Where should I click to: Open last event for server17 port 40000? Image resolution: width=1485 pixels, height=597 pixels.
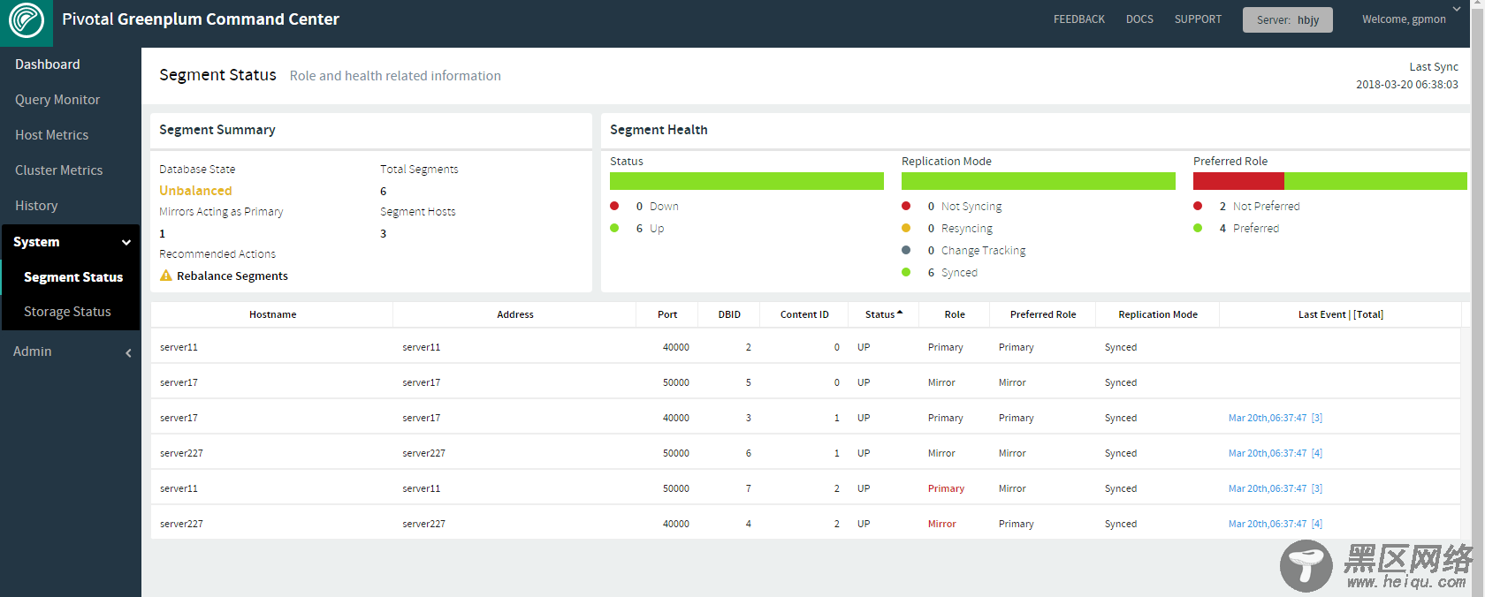[1276, 418]
